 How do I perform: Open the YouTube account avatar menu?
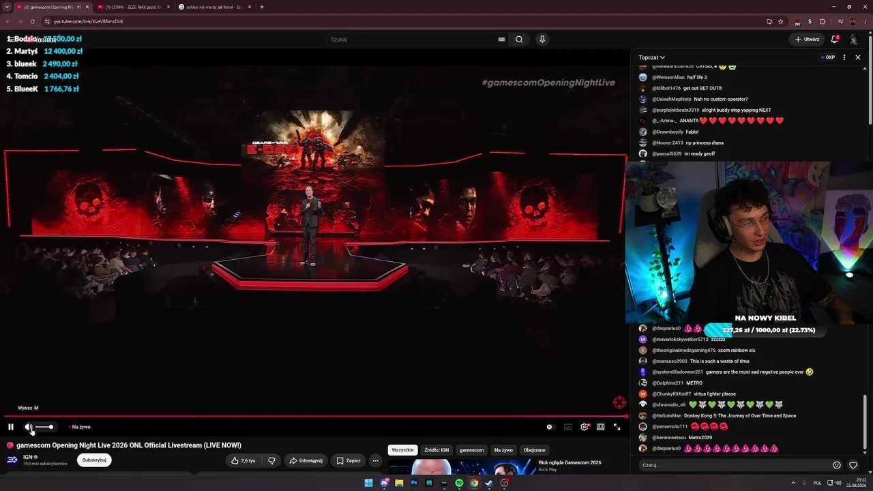853,40
